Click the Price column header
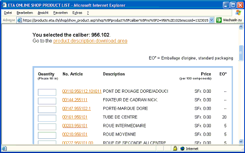This screenshot has width=245, height=153. coord(206,74)
